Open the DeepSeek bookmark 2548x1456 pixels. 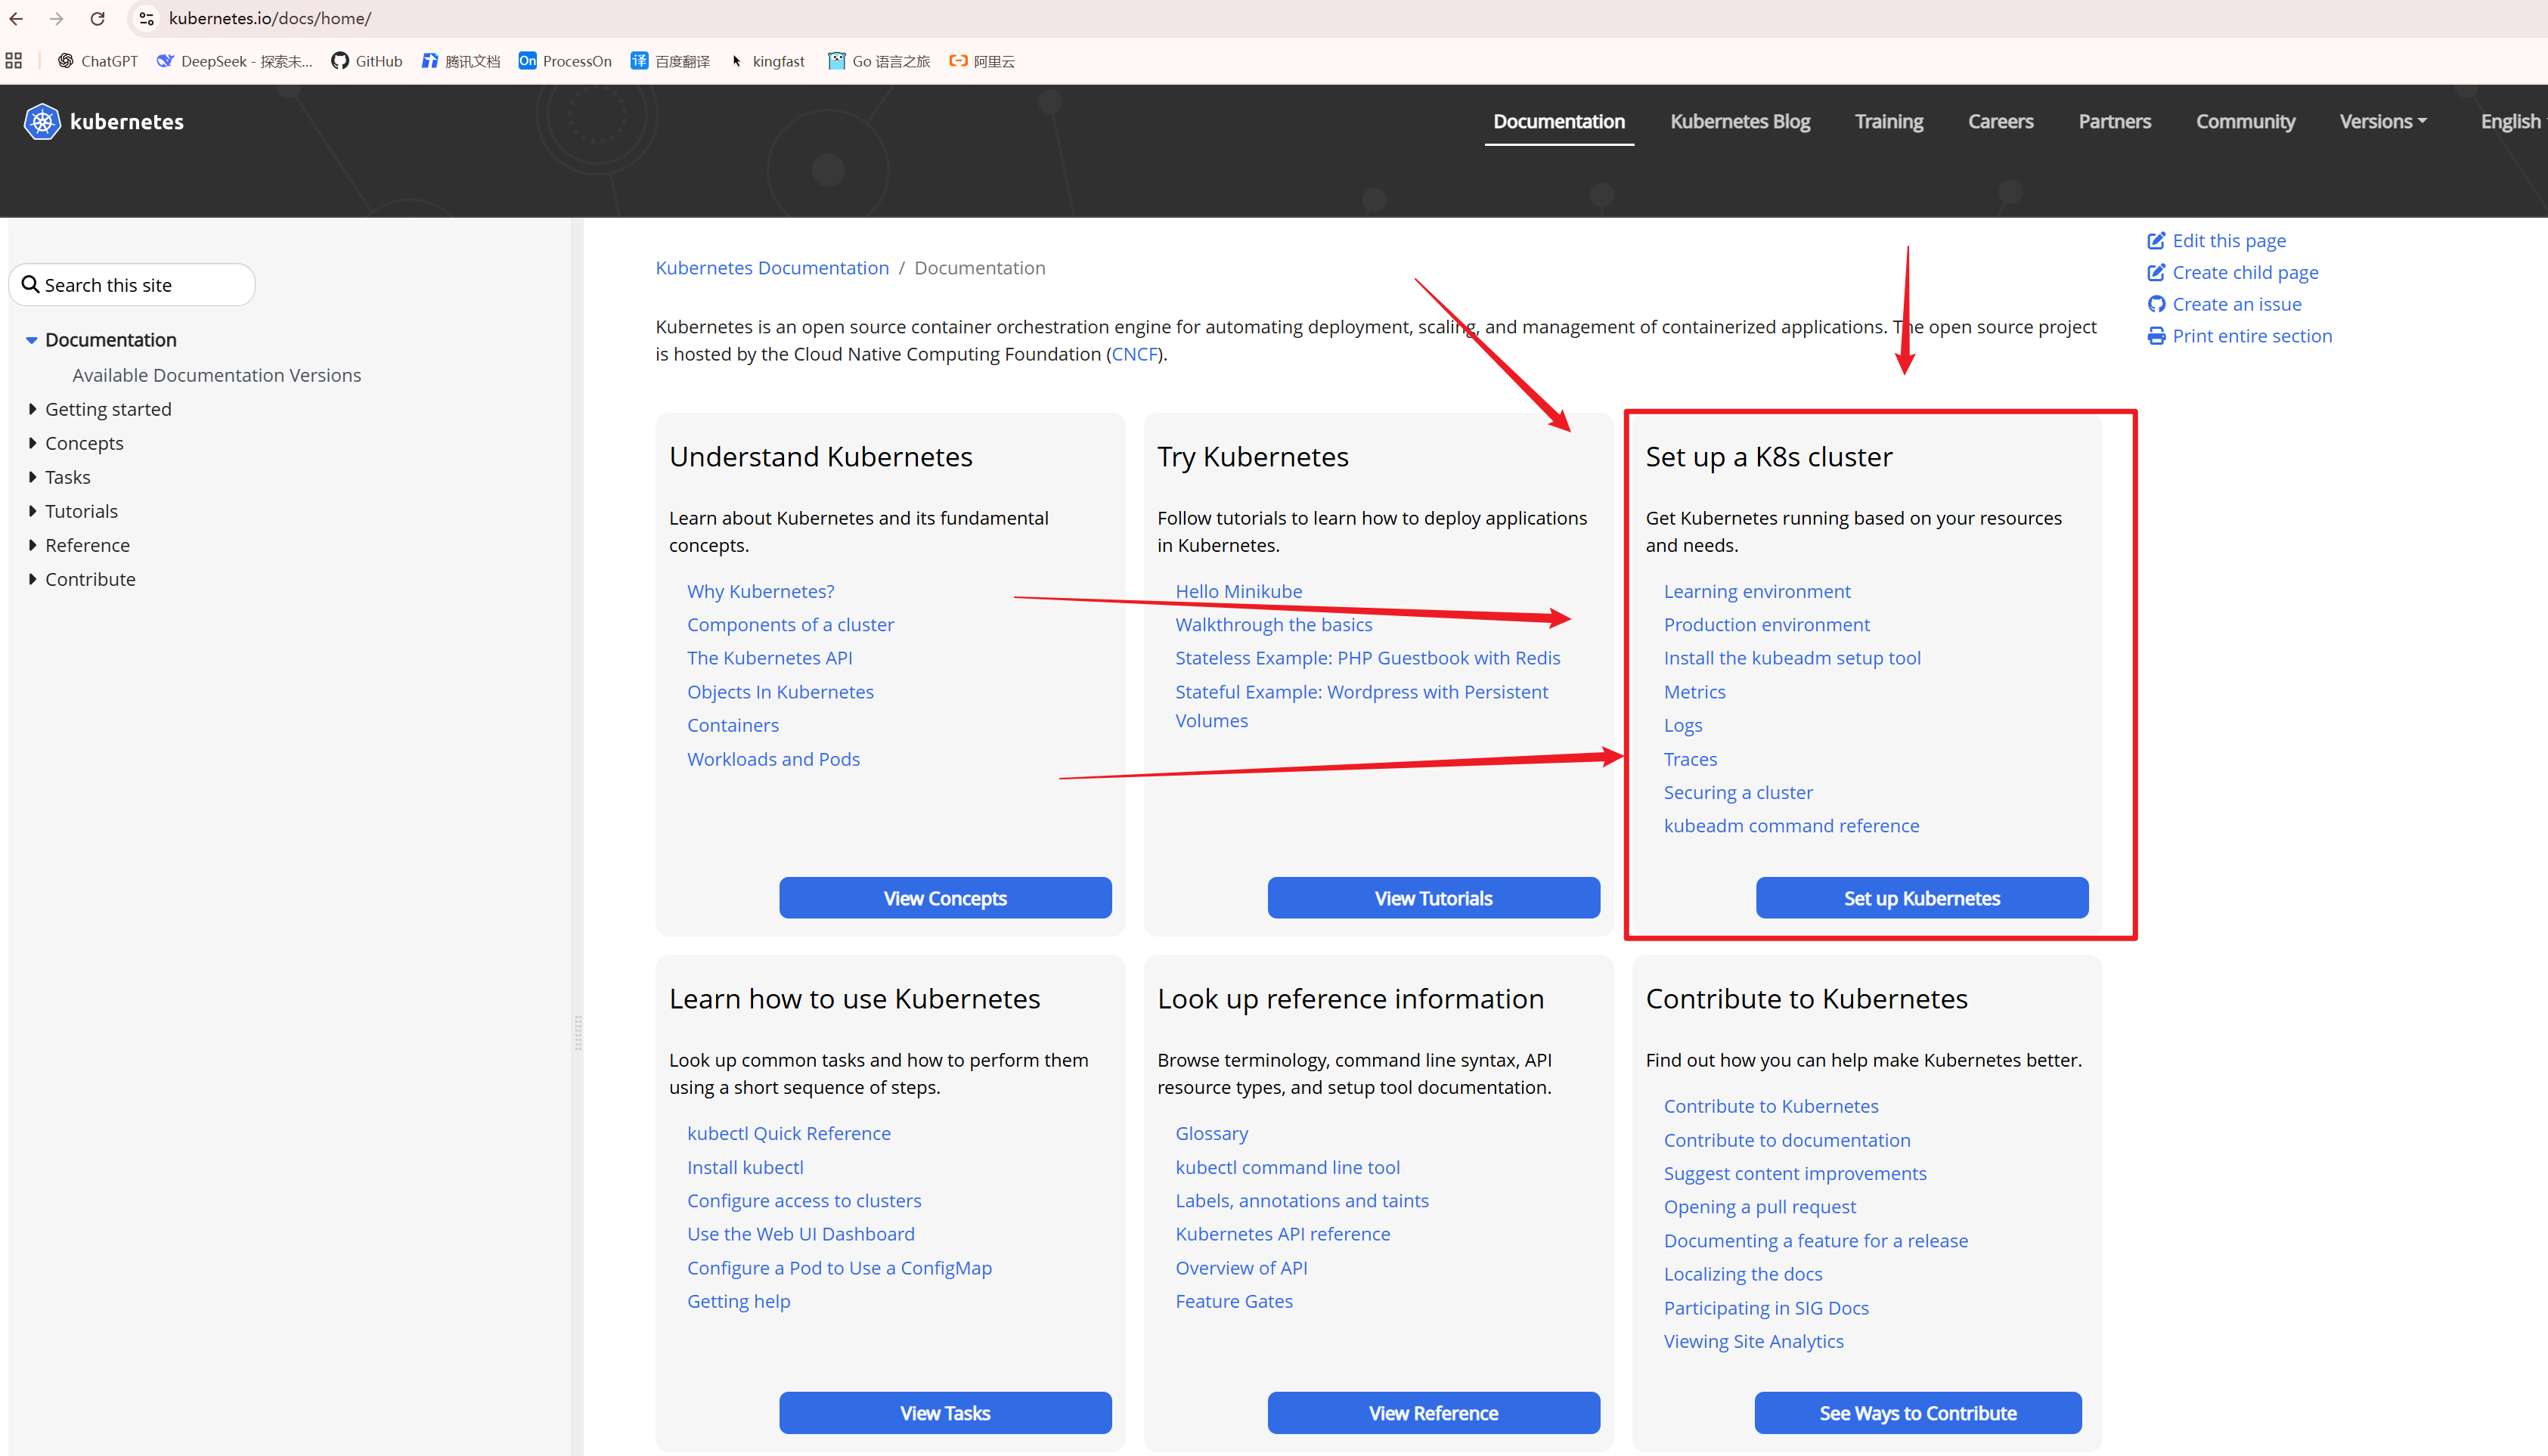click(x=235, y=61)
